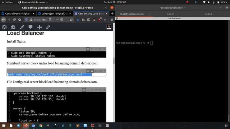The width and height of the screenshot is (230, 129).
Task: Switch to node1 terminal tab
Action: coord(170,14)
